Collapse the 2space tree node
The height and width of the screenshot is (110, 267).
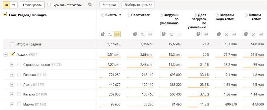(6, 55)
